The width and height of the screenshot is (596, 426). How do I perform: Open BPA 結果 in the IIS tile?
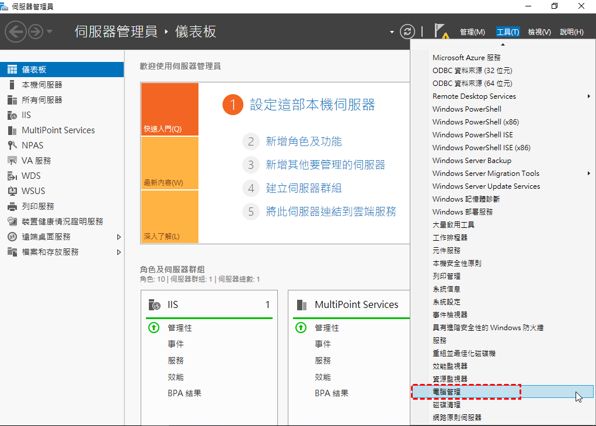(184, 393)
